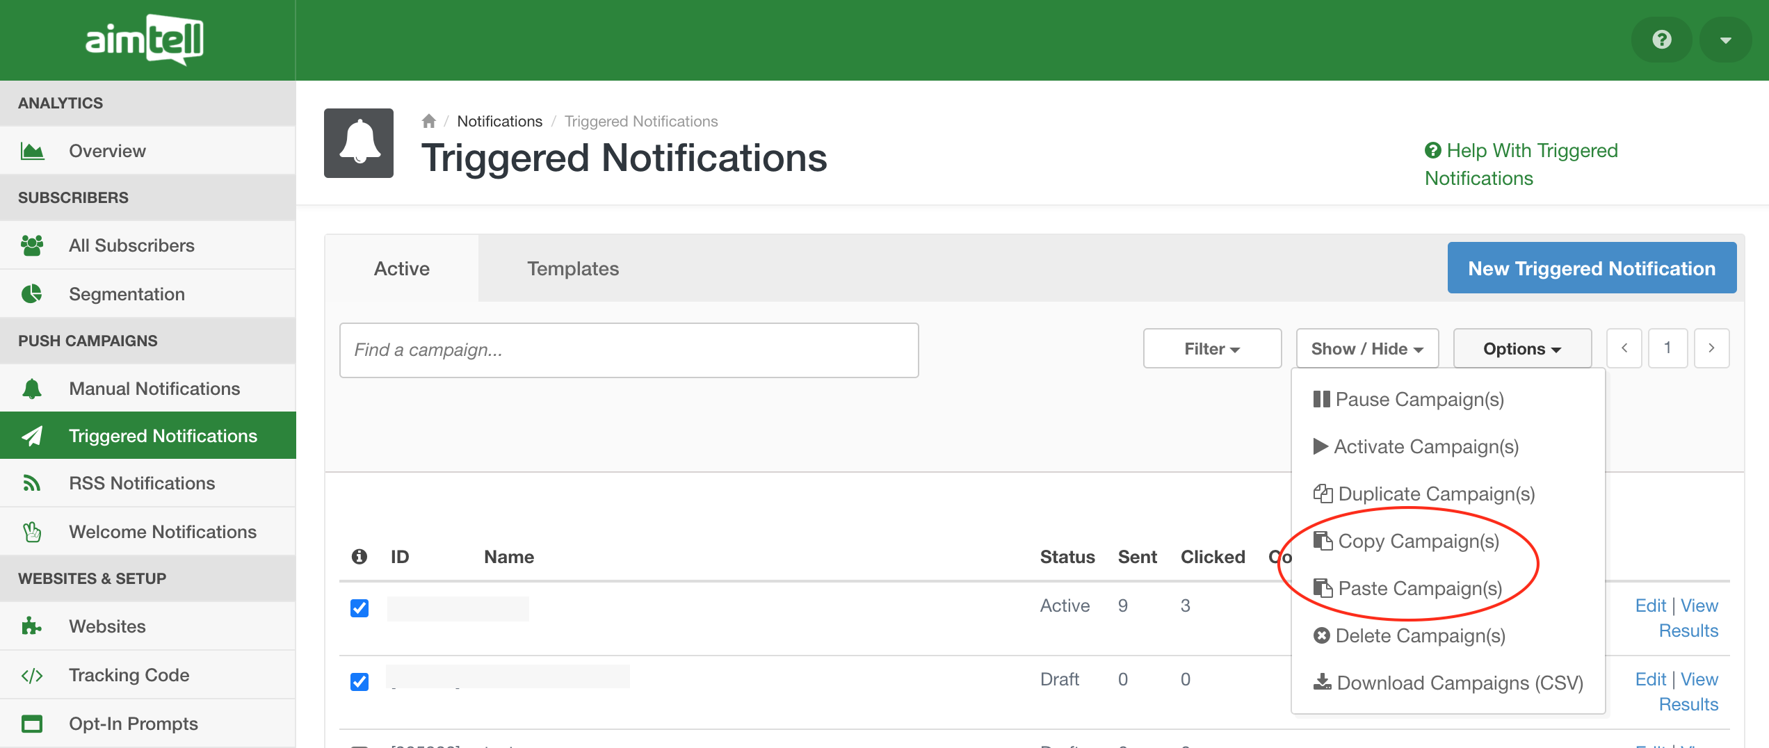
Task: Go to next page with right arrow
Action: point(1711,348)
